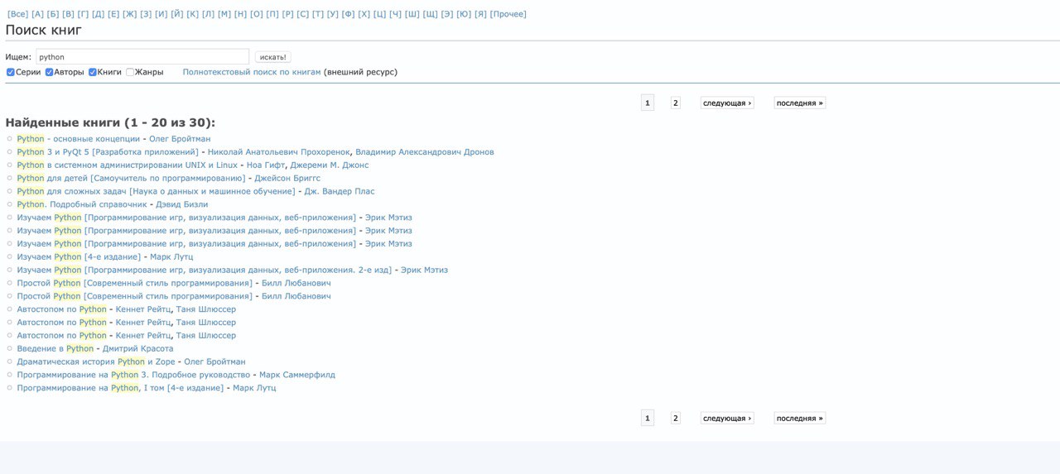Select the [Все] alphabet filter
The width and height of the screenshot is (1060, 474).
coord(17,14)
